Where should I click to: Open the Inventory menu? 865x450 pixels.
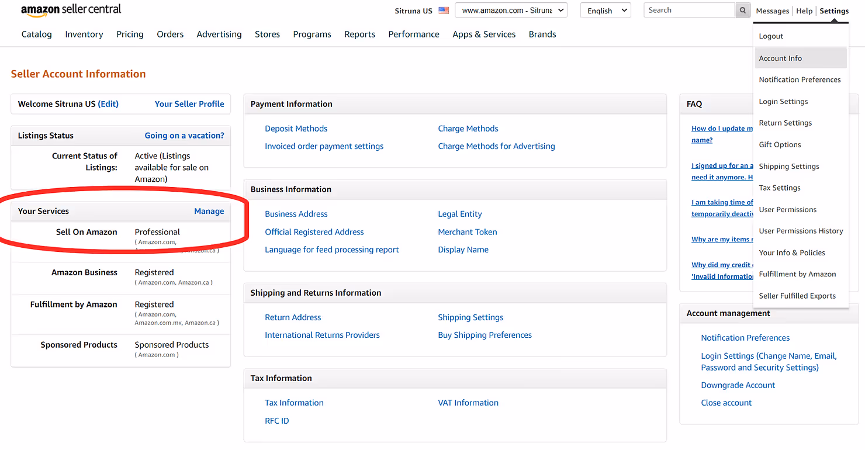[84, 34]
